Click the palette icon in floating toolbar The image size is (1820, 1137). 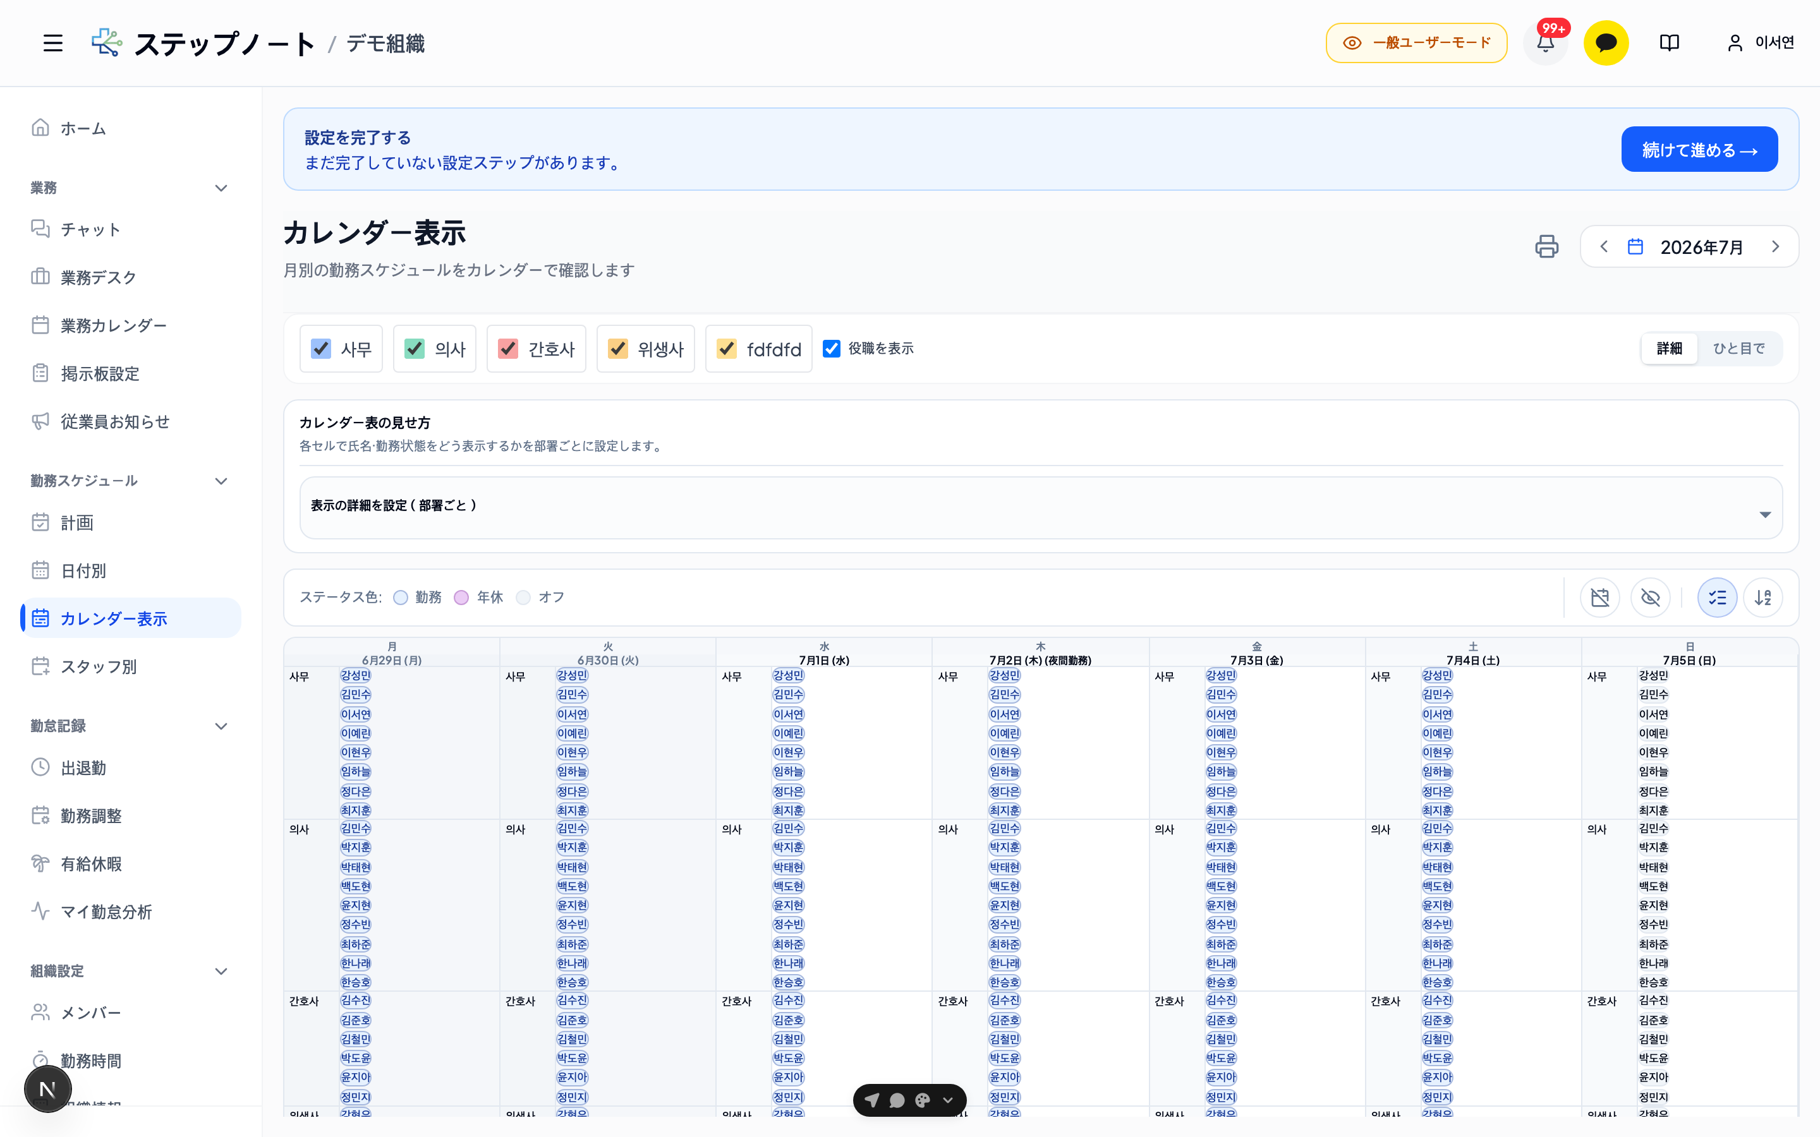922,1100
